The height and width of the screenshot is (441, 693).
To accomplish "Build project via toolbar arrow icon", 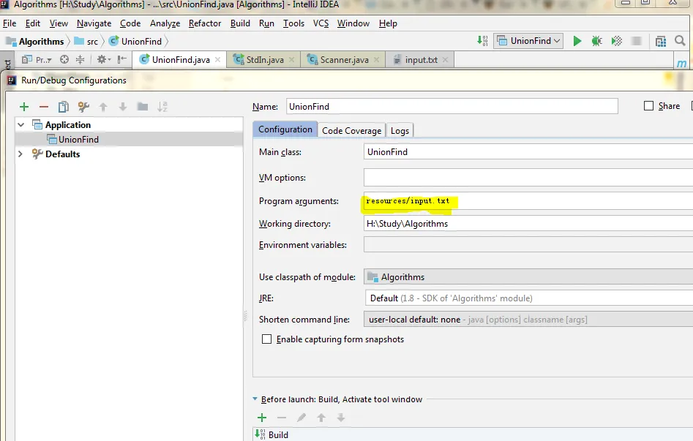I will click(482, 41).
